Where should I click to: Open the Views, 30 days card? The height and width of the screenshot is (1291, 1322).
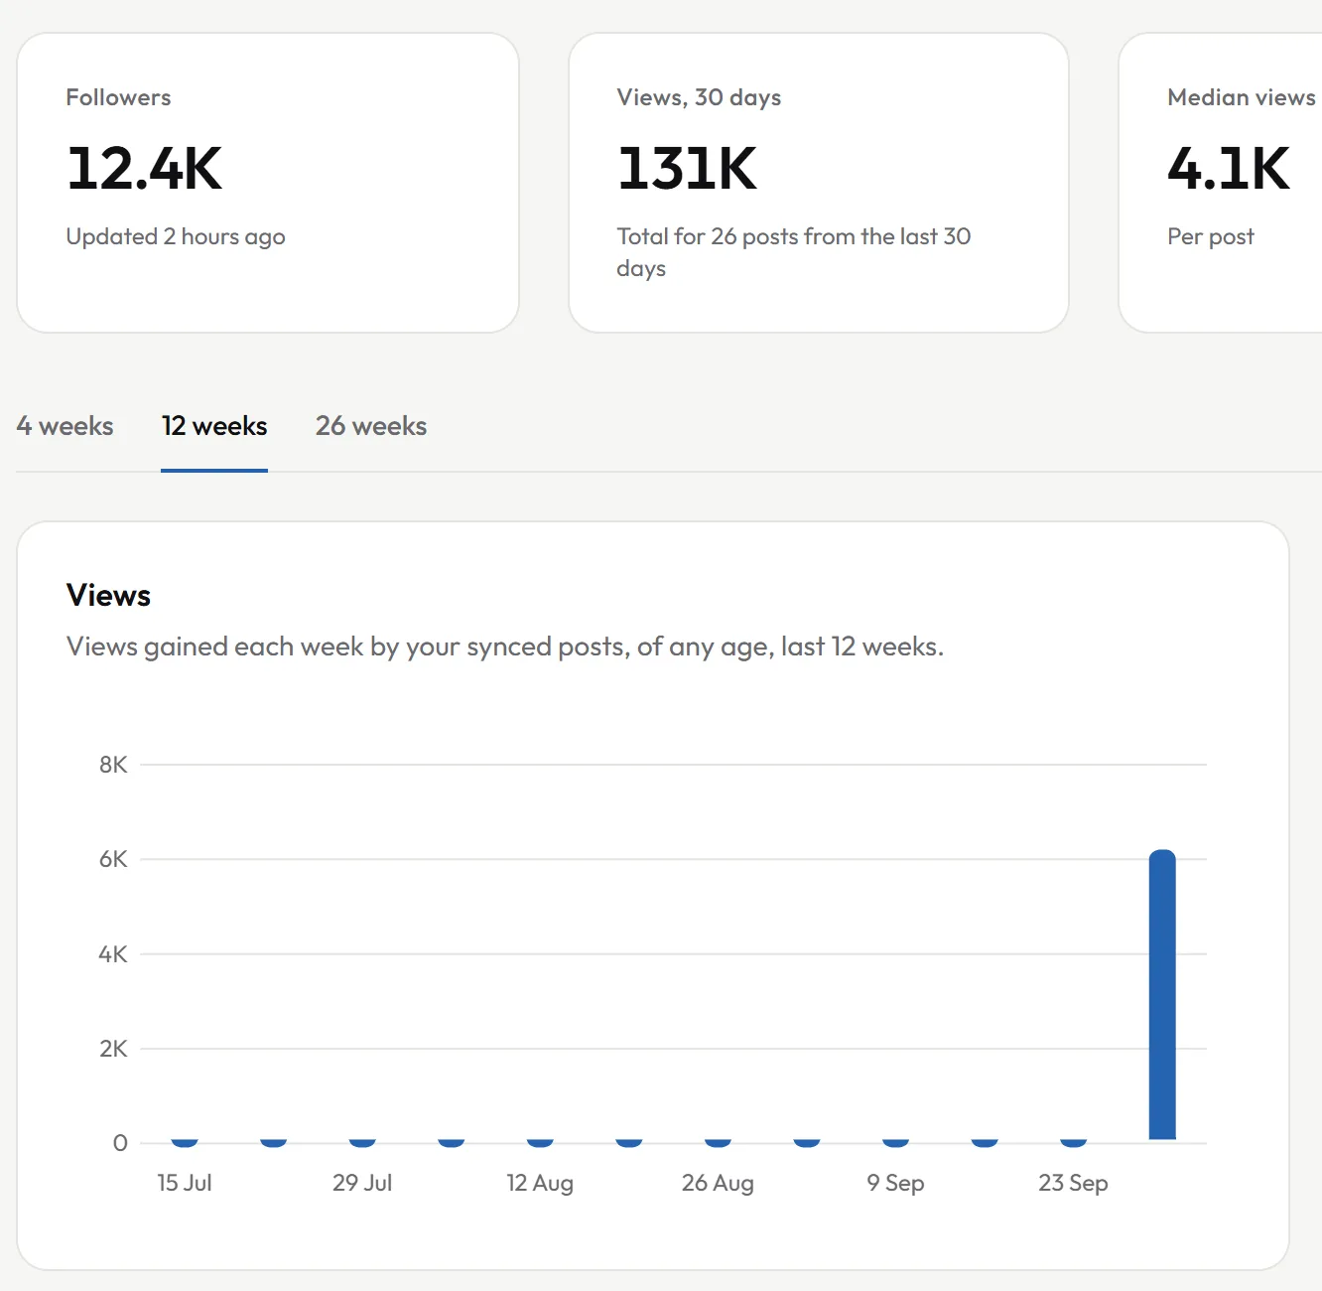tap(819, 183)
